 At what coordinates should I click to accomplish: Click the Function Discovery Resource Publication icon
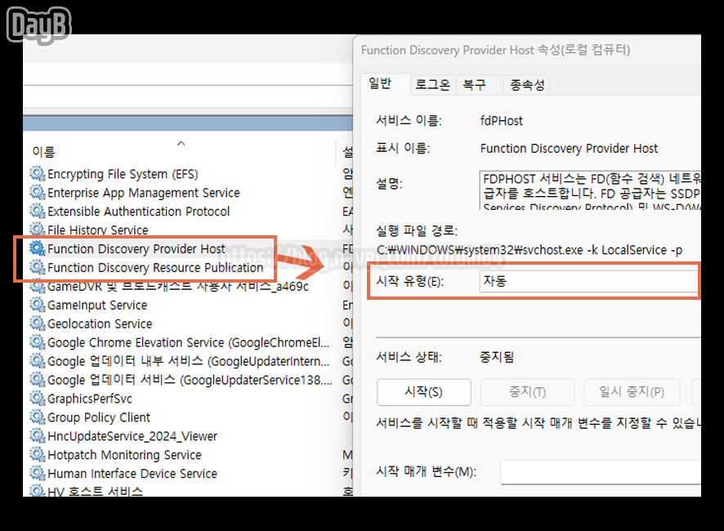tap(36, 267)
